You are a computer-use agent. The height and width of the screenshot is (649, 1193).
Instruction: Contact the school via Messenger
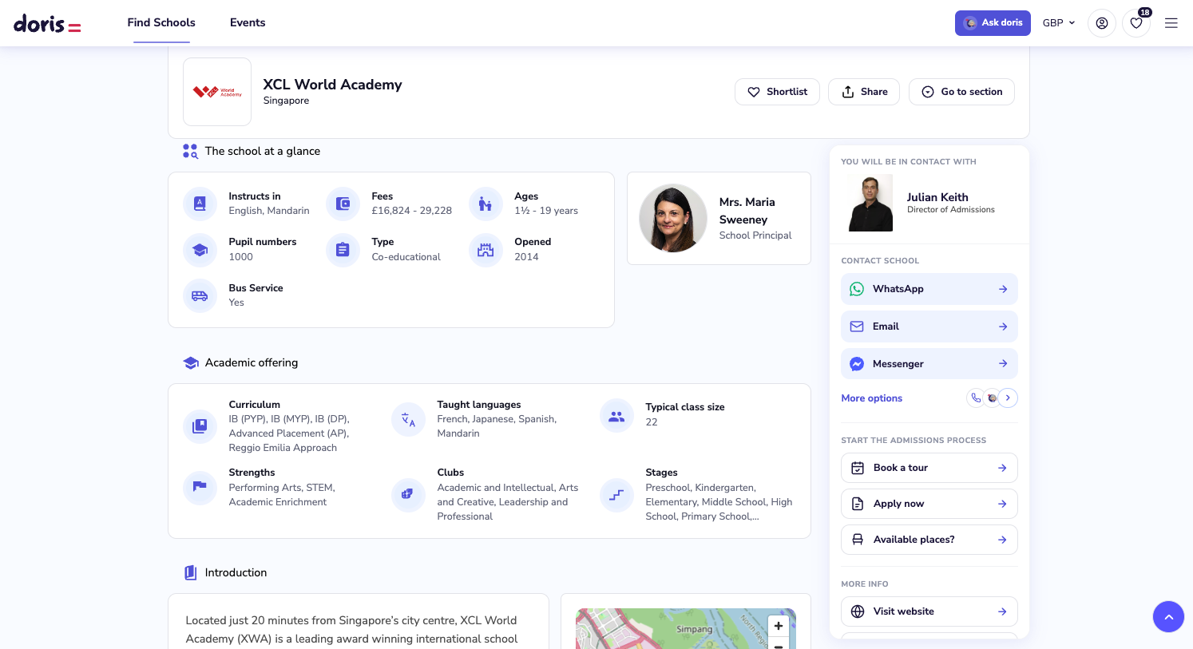(x=929, y=364)
